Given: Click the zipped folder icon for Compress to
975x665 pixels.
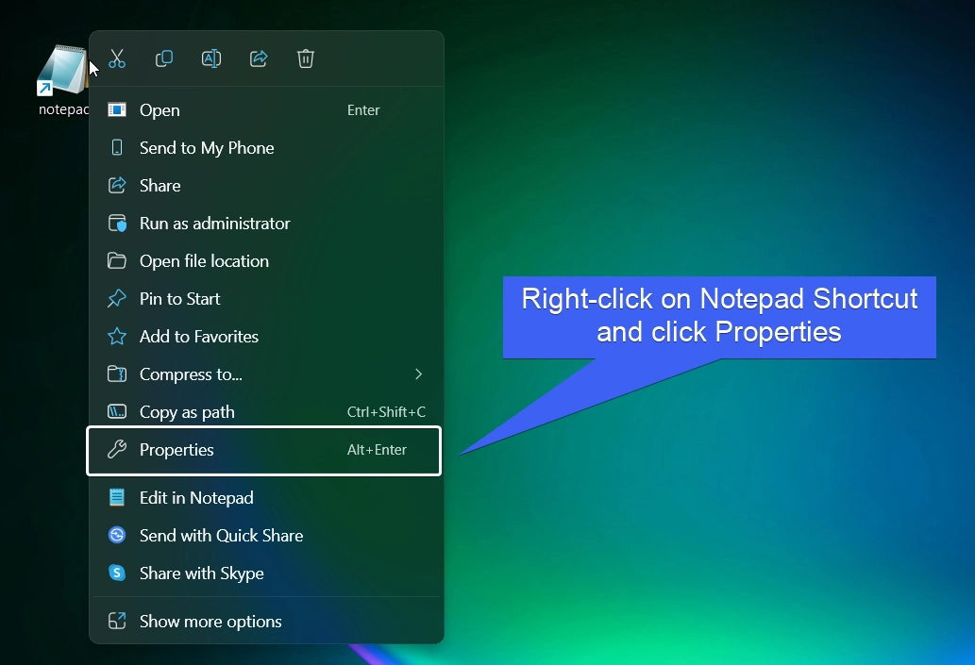Looking at the screenshot, I should (x=117, y=374).
